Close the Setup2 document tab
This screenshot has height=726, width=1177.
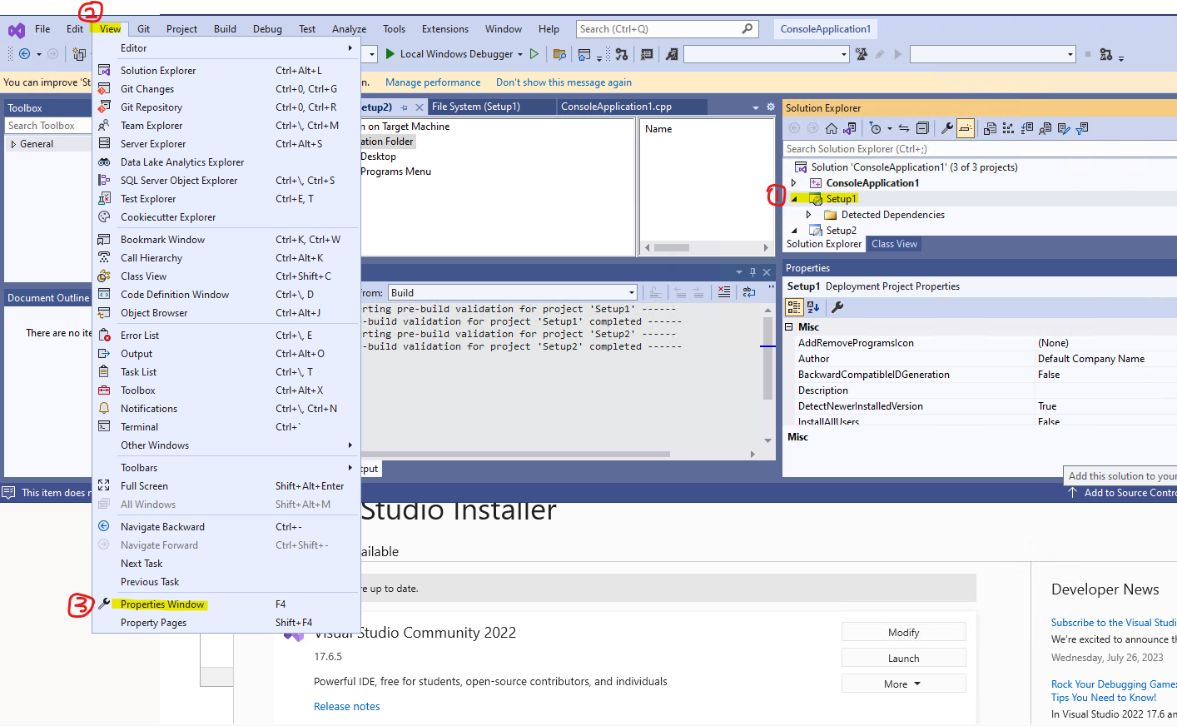[x=420, y=107]
